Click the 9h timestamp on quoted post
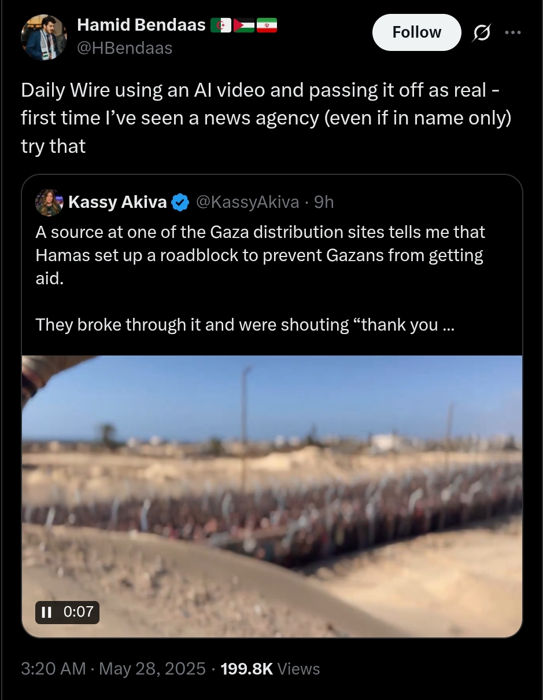This screenshot has height=700, width=543. tap(324, 202)
